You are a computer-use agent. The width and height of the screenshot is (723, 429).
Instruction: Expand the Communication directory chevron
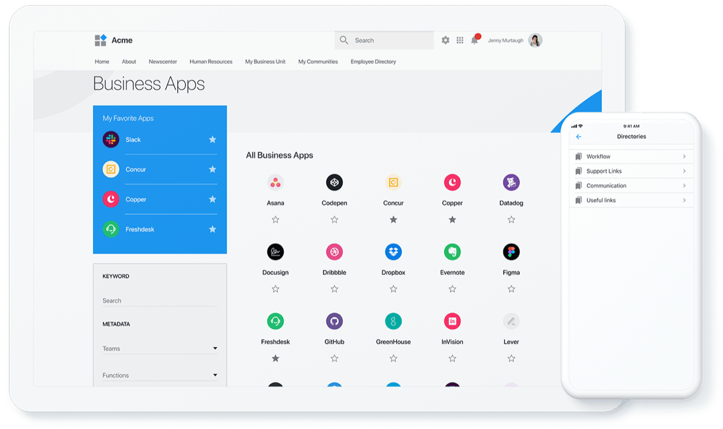(684, 186)
